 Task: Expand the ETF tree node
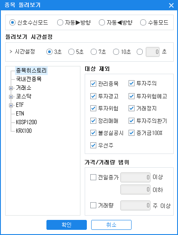coord(11,106)
